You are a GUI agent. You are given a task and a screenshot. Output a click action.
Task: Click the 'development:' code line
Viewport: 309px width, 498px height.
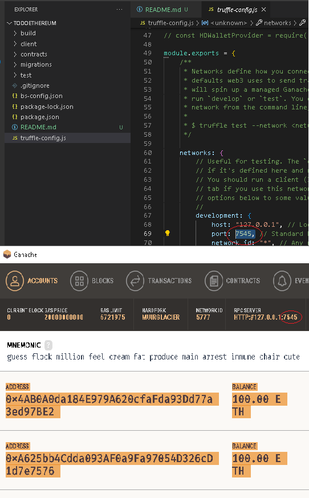click(x=223, y=215)
